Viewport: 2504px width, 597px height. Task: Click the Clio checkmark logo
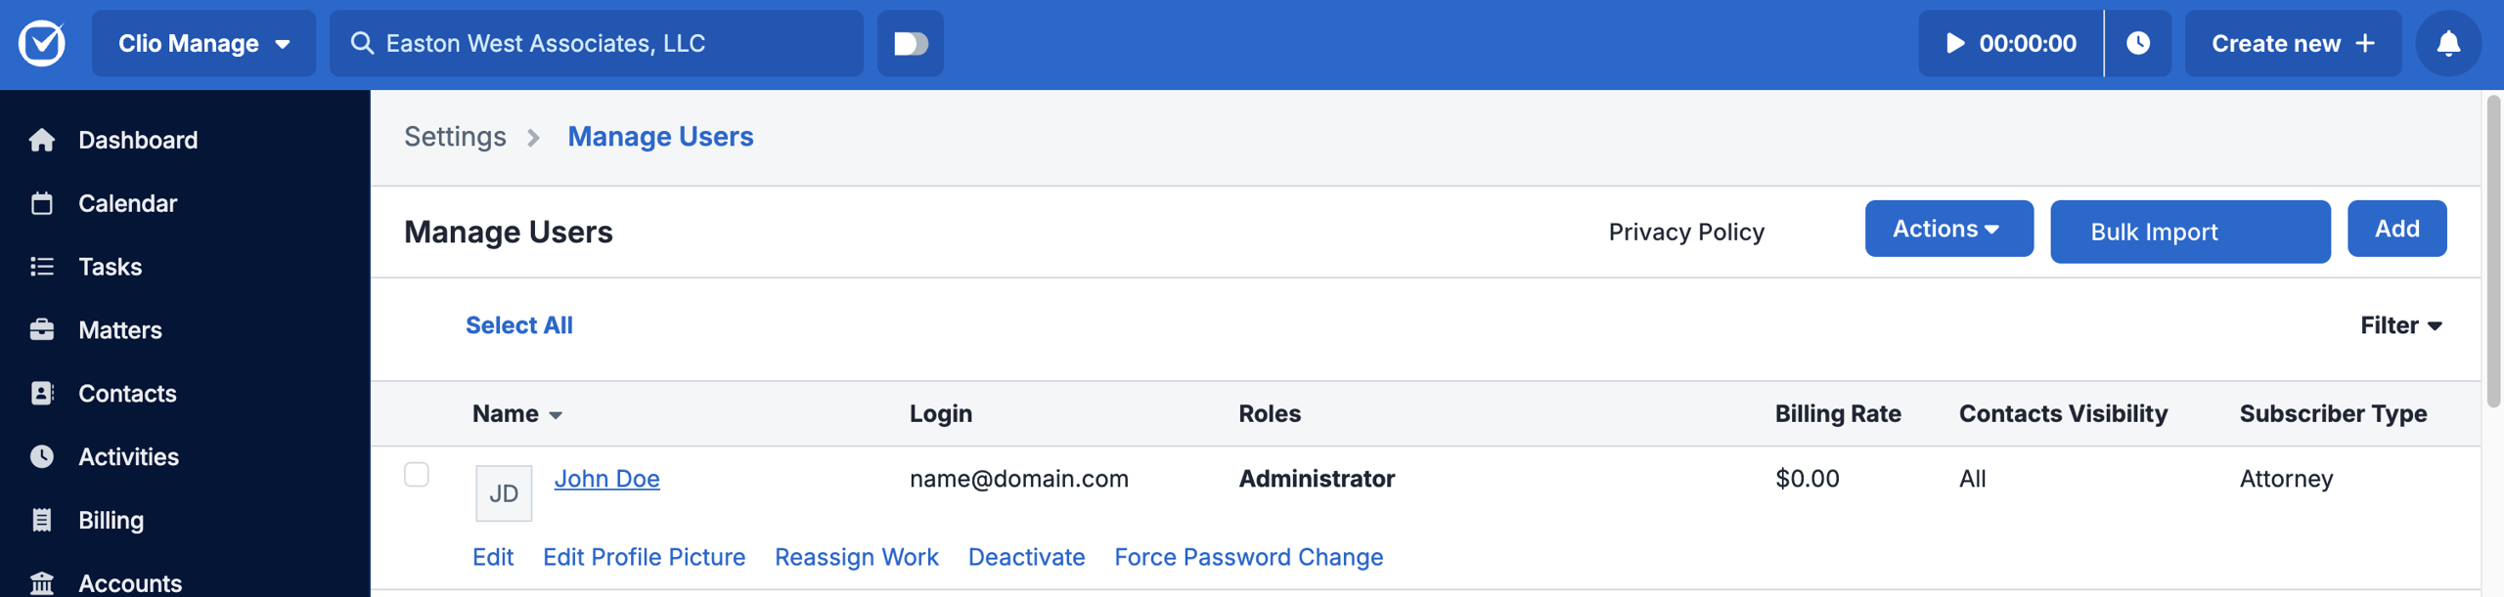coord(42,43)
